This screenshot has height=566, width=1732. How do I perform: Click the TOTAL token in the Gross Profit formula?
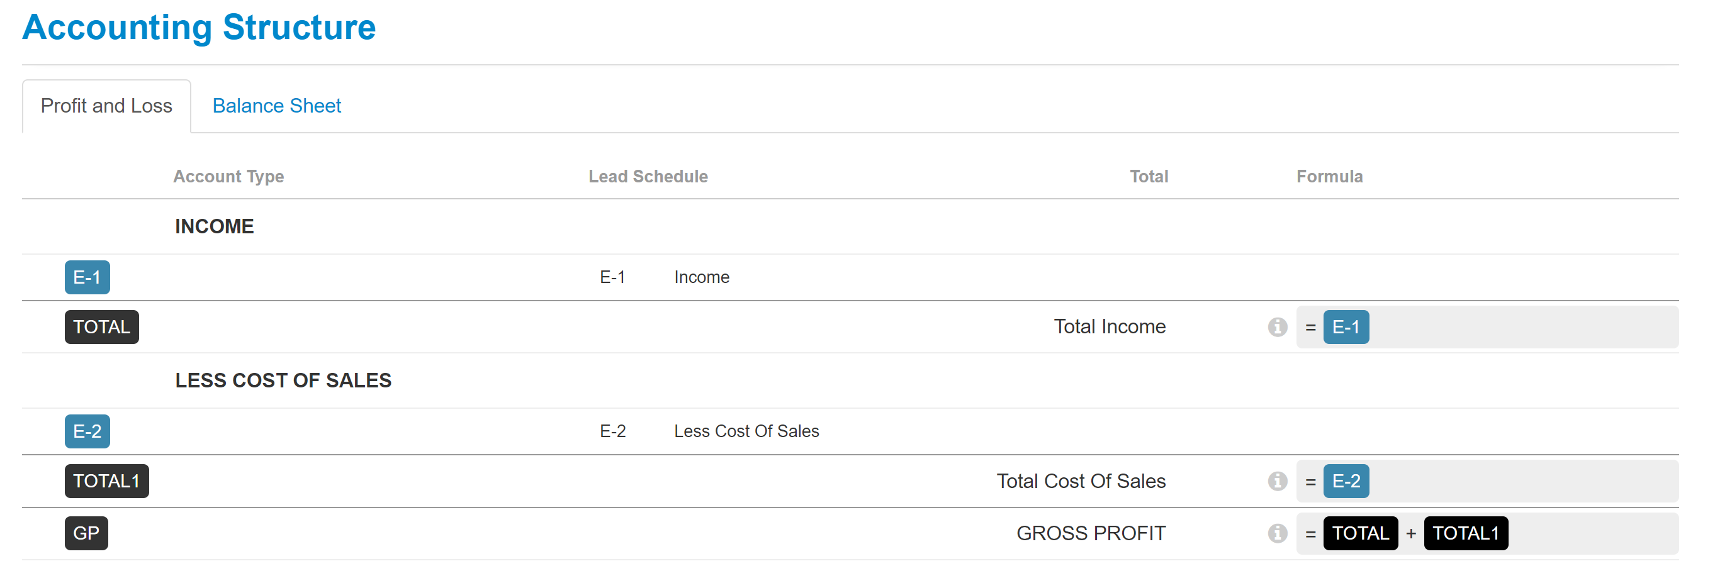click(x=1360, y=533)
